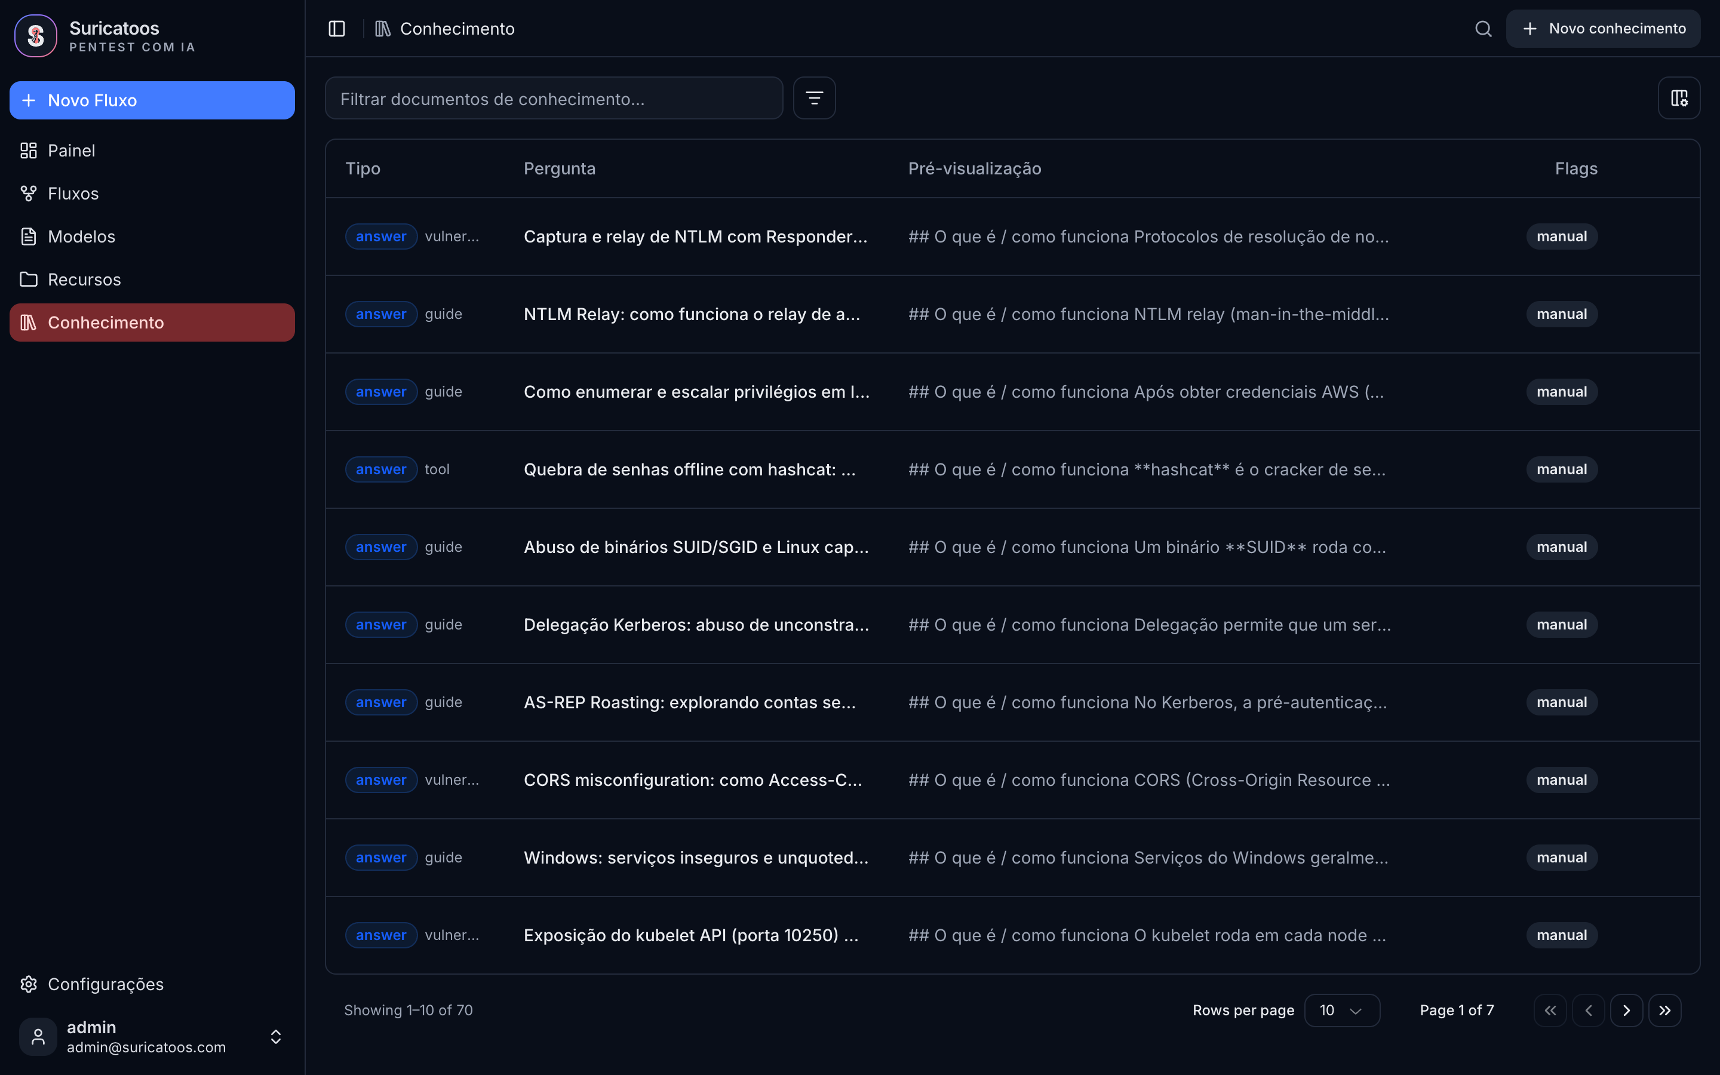Open Delegação Kerberos row
1720x1075 pixels.
pos(1012,625)
